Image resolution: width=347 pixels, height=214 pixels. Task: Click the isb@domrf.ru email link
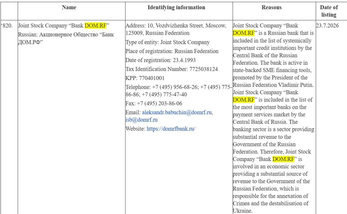pos(142,120)
